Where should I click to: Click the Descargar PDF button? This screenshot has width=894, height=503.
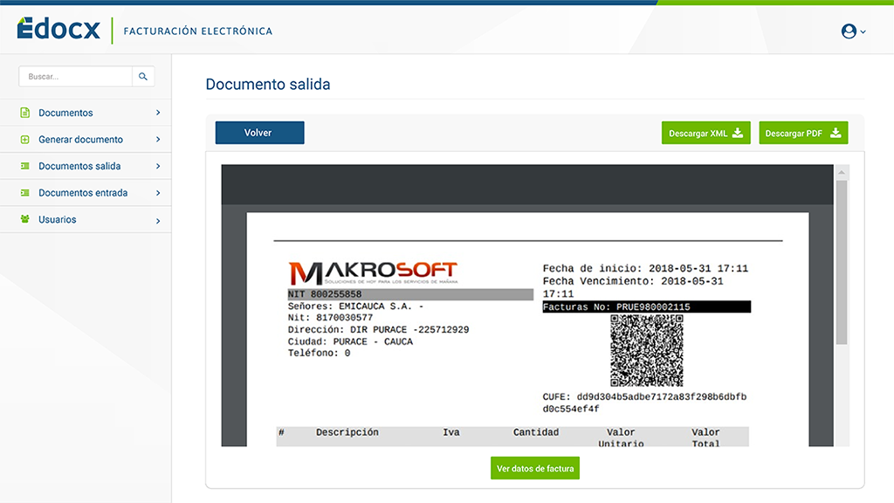point(803,133)
